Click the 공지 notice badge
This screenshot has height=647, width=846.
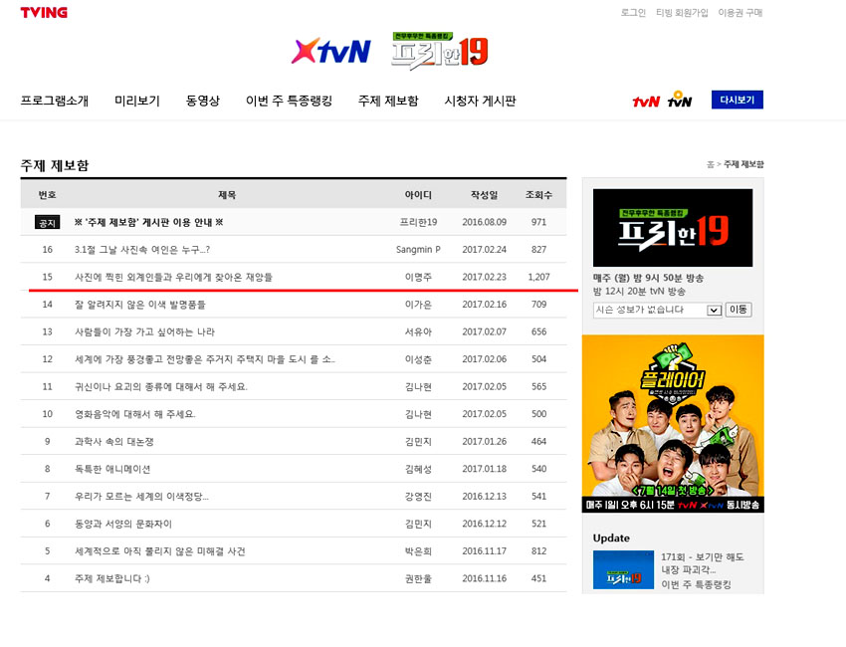point(47,222)
